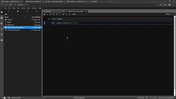Click the New Launcher plus icon

[9, 11]
